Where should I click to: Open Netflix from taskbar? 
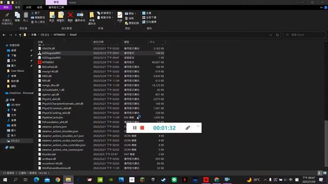pos(184,179)
